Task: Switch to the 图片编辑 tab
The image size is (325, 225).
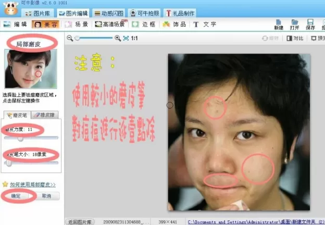Action: [73, 14]
